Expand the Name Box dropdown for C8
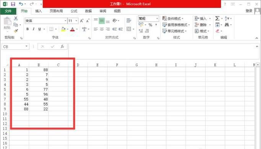261x149 pixels. [x=26, y=46]
